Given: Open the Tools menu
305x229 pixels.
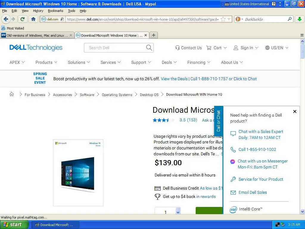Looking at the screenshot, I should point(71,11).
